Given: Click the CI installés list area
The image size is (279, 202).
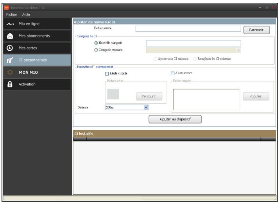Looking at the screenshot, I should [x=174, y=167].
